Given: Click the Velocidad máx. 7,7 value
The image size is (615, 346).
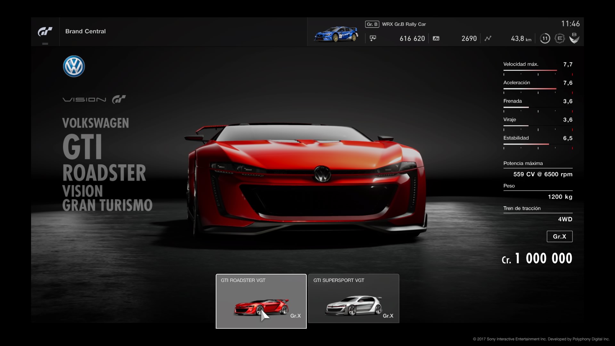Looking at the screenshot, I should tap(568, 64).
